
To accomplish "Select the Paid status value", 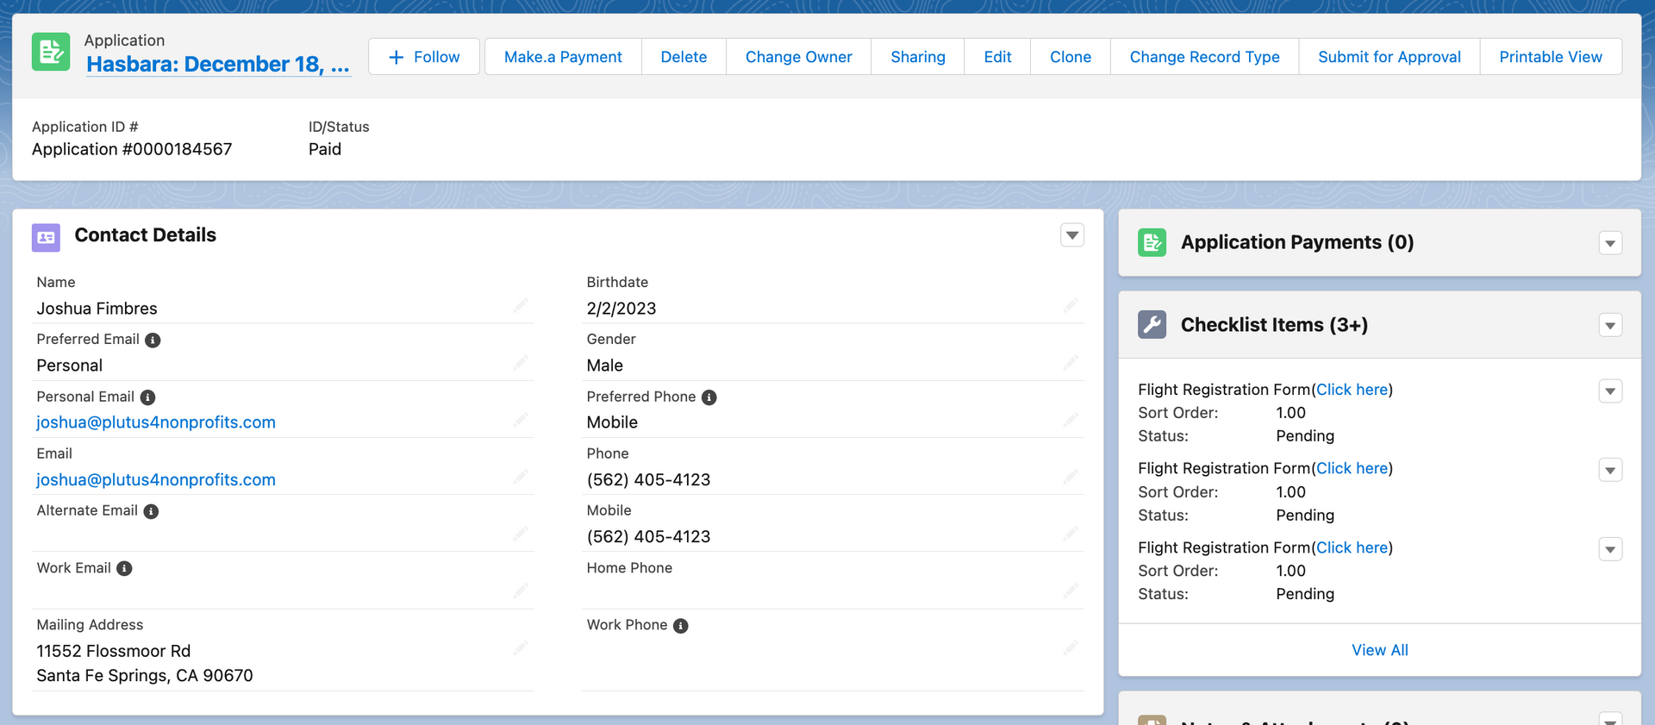I will click(325, 149).
